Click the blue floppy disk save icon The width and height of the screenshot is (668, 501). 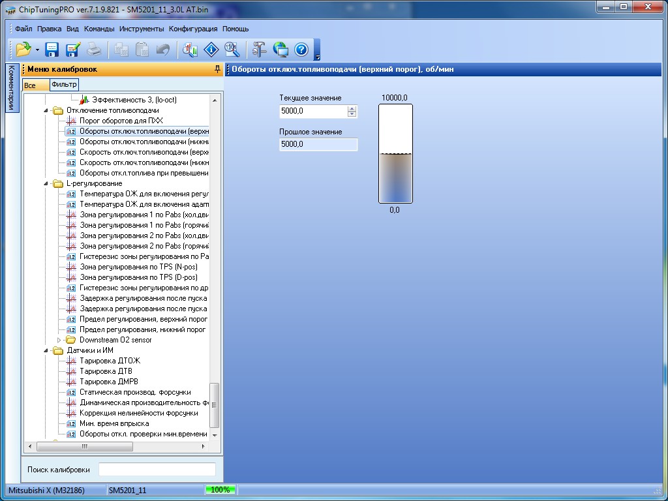pyautogui.click(x=52, y=50)
